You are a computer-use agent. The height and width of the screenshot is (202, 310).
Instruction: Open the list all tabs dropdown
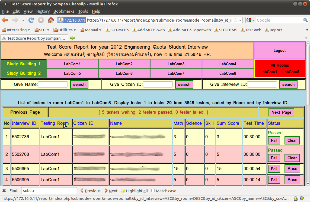306,38
